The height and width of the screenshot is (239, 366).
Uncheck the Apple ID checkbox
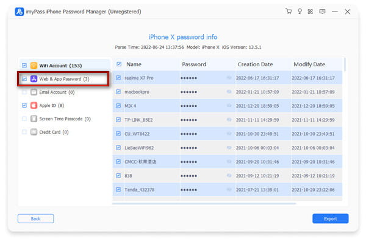(24, 105)
